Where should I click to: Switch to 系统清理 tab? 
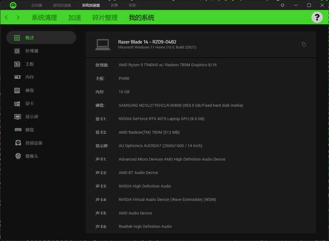(x=44, y=18)
